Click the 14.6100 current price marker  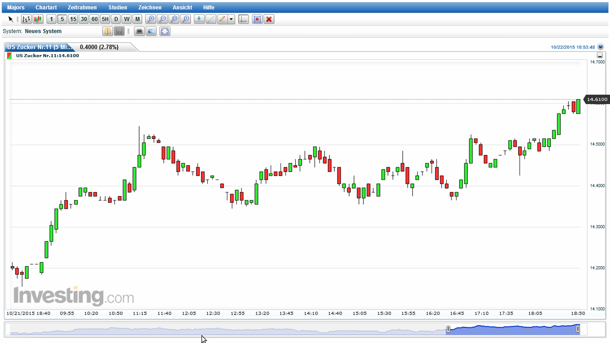point(597,99)
